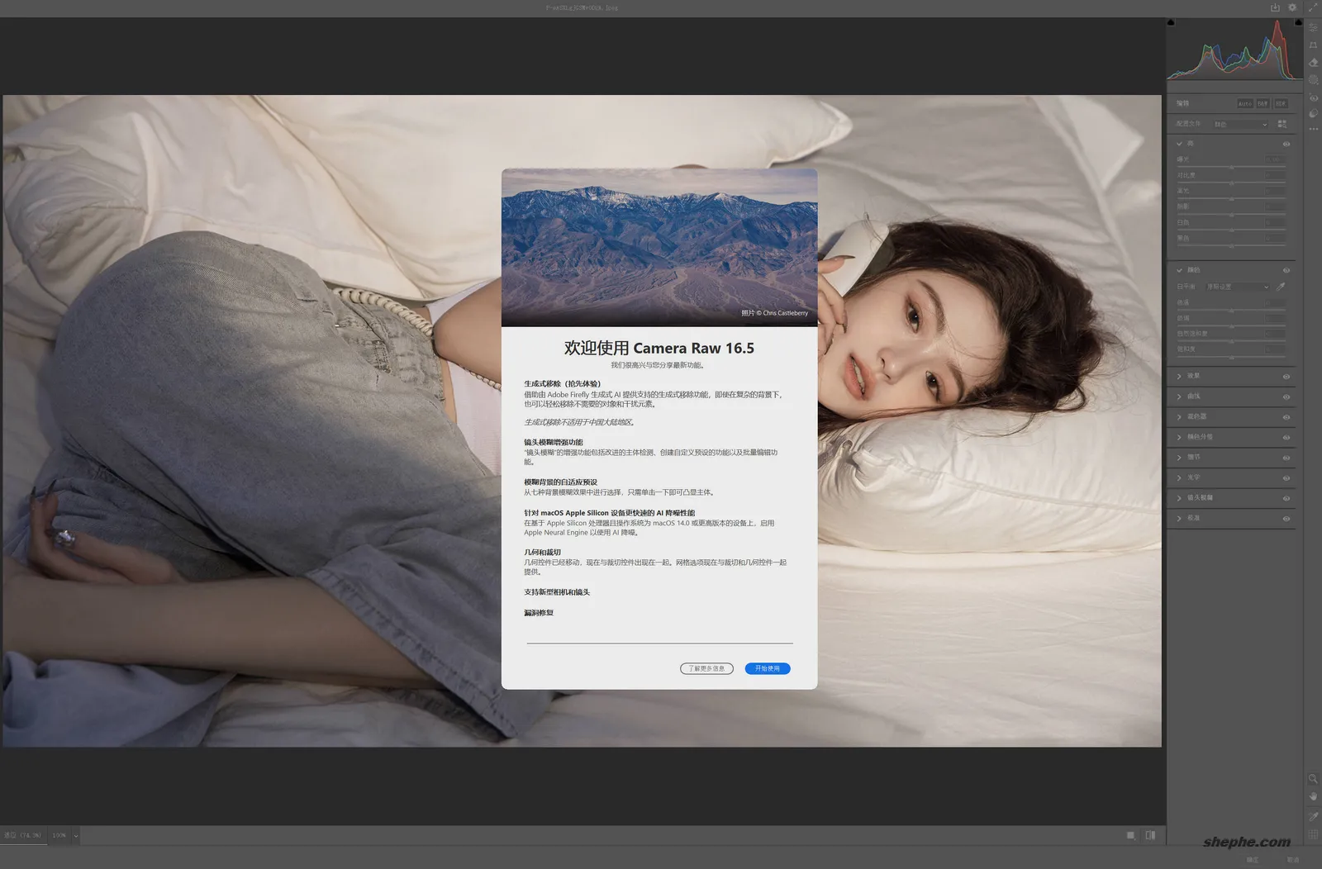1322x869 pixels.
Task: Select the Edit sliders tool icon
Action: tap(1313, 27)
